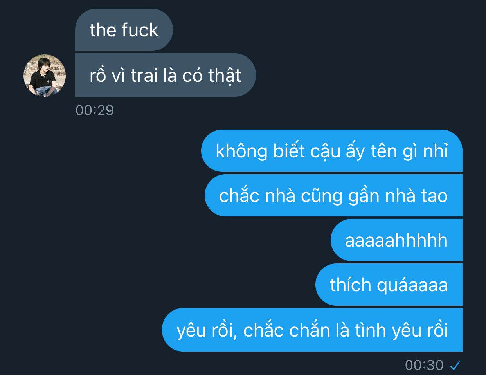Click 'yêu rồi,' at start of last message
This screenshot has width=486, height=375.
(207, 330)
